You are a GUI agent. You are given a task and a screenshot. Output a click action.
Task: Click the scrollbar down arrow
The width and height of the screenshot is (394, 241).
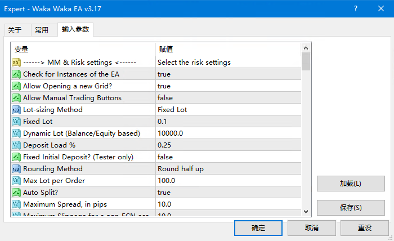306,212
